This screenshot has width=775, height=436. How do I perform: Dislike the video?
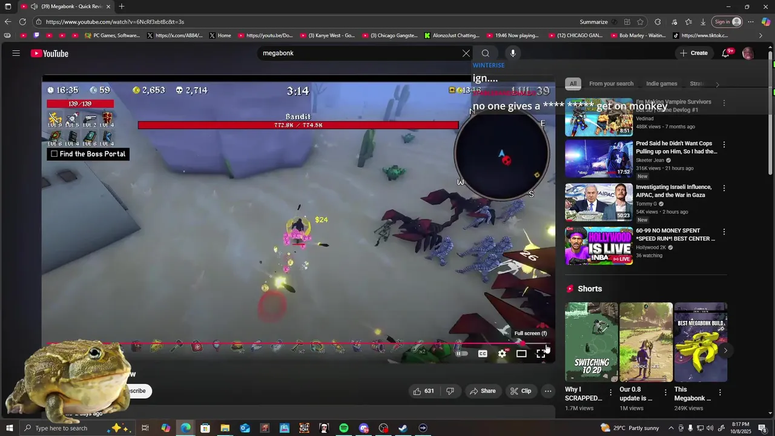point(450,391)
